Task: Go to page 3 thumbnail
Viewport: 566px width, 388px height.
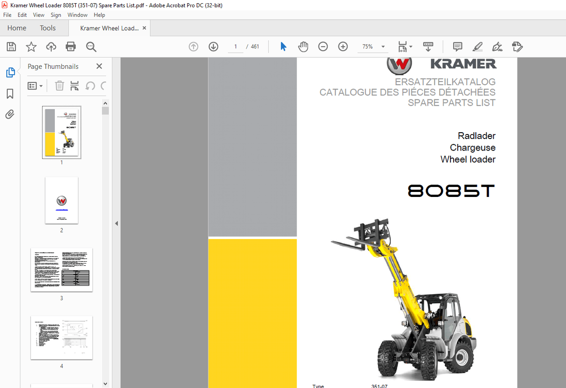Action: pyautogui.click(x=61, y=270)
